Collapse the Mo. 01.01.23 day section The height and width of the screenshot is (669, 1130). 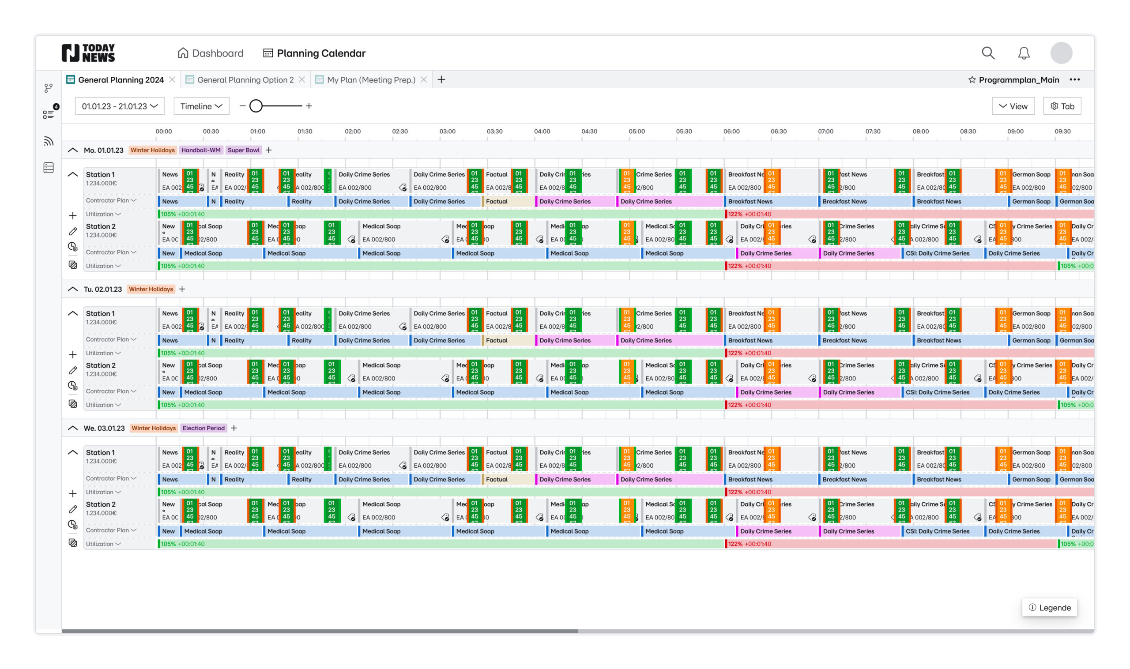pos(72,150)
